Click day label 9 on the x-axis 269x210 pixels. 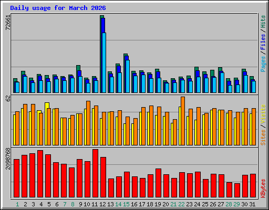80,204
